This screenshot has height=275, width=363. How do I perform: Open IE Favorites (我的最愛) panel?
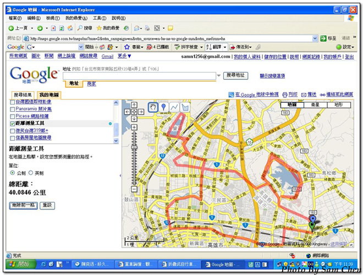tap(108, 28)
